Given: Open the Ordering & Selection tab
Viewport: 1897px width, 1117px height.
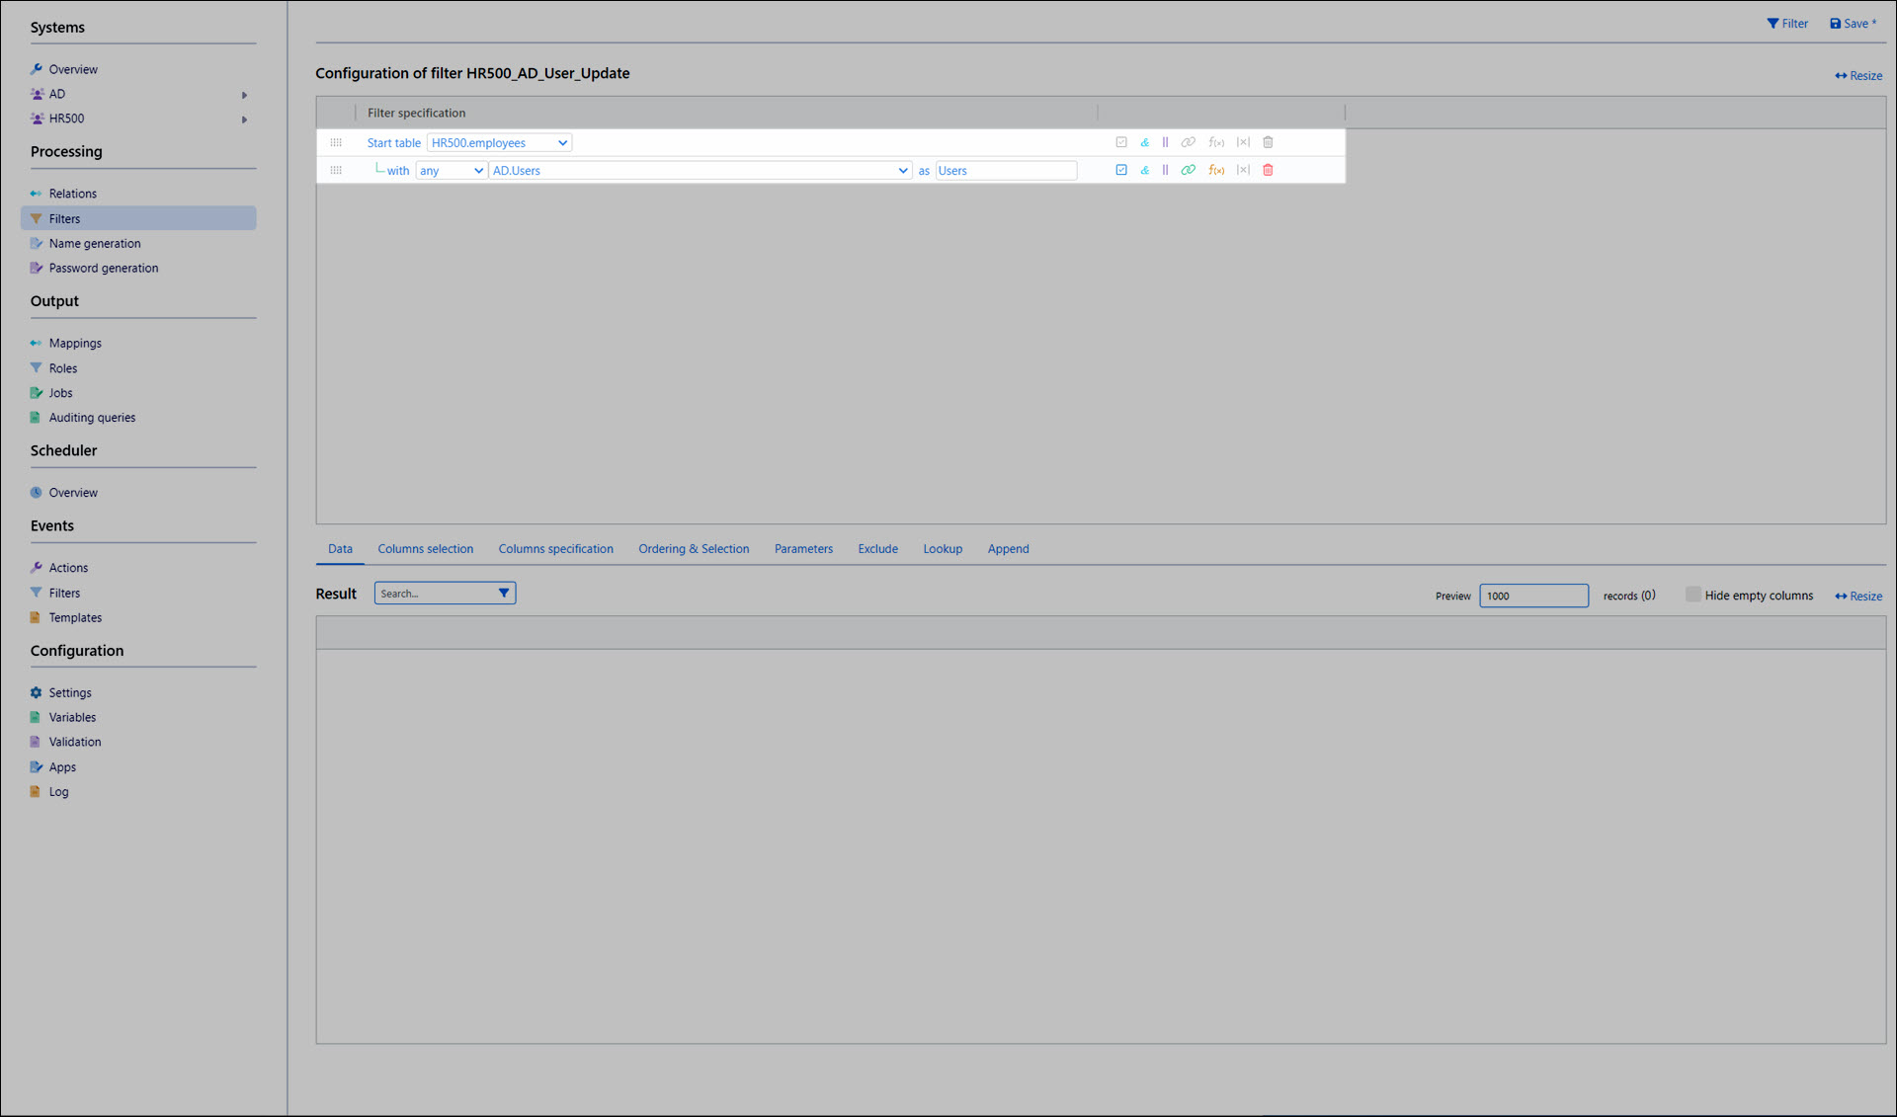Looking at the screenshot, I should (693, 548).
